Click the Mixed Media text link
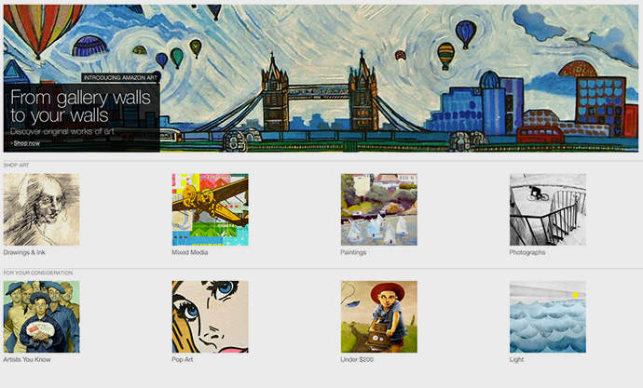This screenshot has height=388, width=643. pos(190,252)
